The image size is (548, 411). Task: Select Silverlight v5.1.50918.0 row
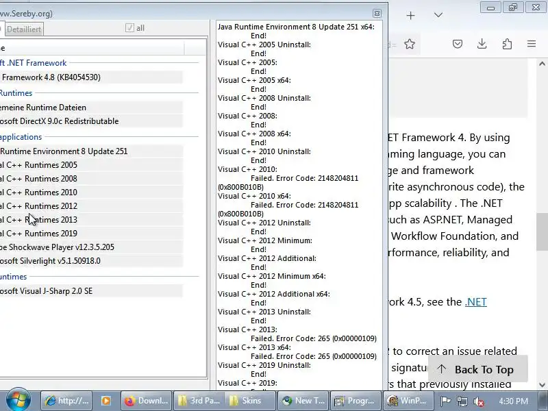click(x=91, y=261)
